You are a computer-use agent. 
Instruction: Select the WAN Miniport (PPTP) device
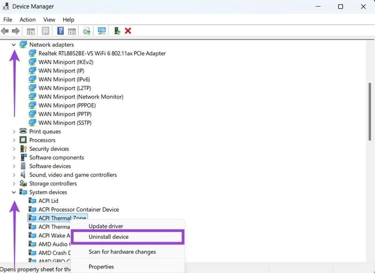click(x=60, y=114)
